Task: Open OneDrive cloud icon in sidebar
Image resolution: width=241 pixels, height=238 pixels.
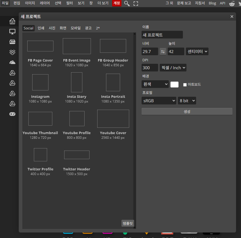Action: pyautogui.click(x=12, y=62)
